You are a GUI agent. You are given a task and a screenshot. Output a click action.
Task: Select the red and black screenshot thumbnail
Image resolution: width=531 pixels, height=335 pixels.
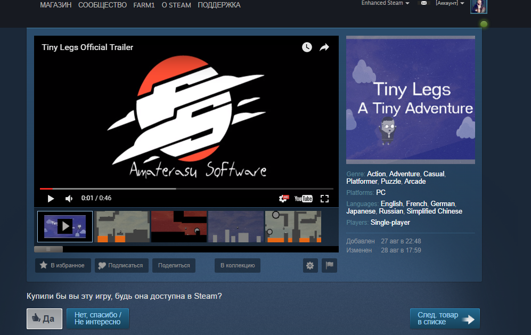click(179, 226)
